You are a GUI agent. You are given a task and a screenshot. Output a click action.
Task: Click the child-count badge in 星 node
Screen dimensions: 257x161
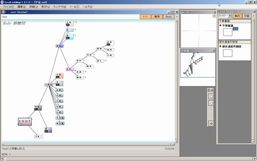click(46, 131)
